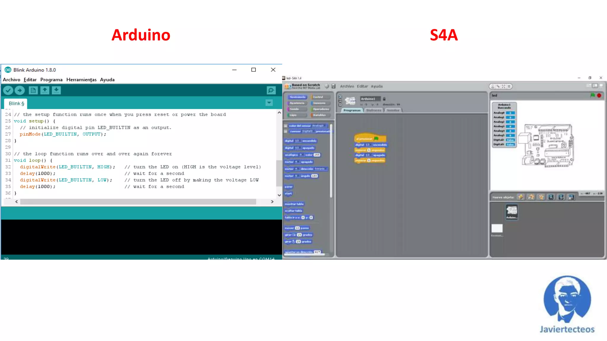Click the 'al presionar' green flag hat block

pyautogui.click(x=370, y=138)
